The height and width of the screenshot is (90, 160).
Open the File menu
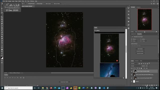click(x=4, y=1)
